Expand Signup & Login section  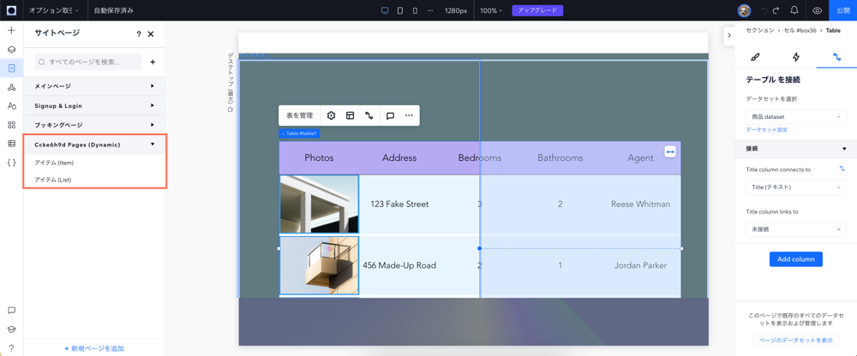pyautogui.click(x=94, y=105)
